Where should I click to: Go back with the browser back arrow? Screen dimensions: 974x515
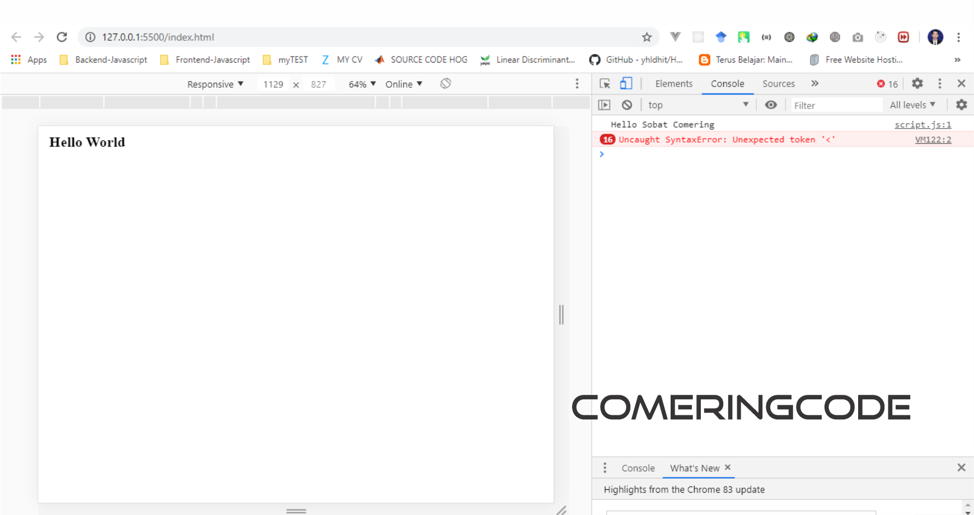16,37
